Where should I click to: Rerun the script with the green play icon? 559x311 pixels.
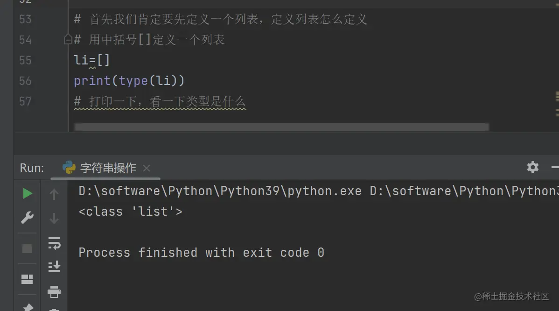click(x=28, y=193)
